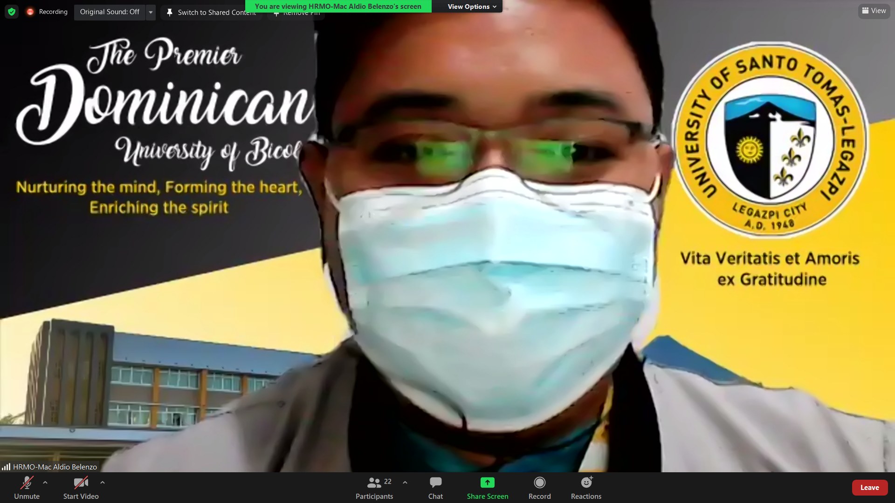Expand the Original Sound dropdown arrow
Screen dimensions: 895x503
point(151,12)
